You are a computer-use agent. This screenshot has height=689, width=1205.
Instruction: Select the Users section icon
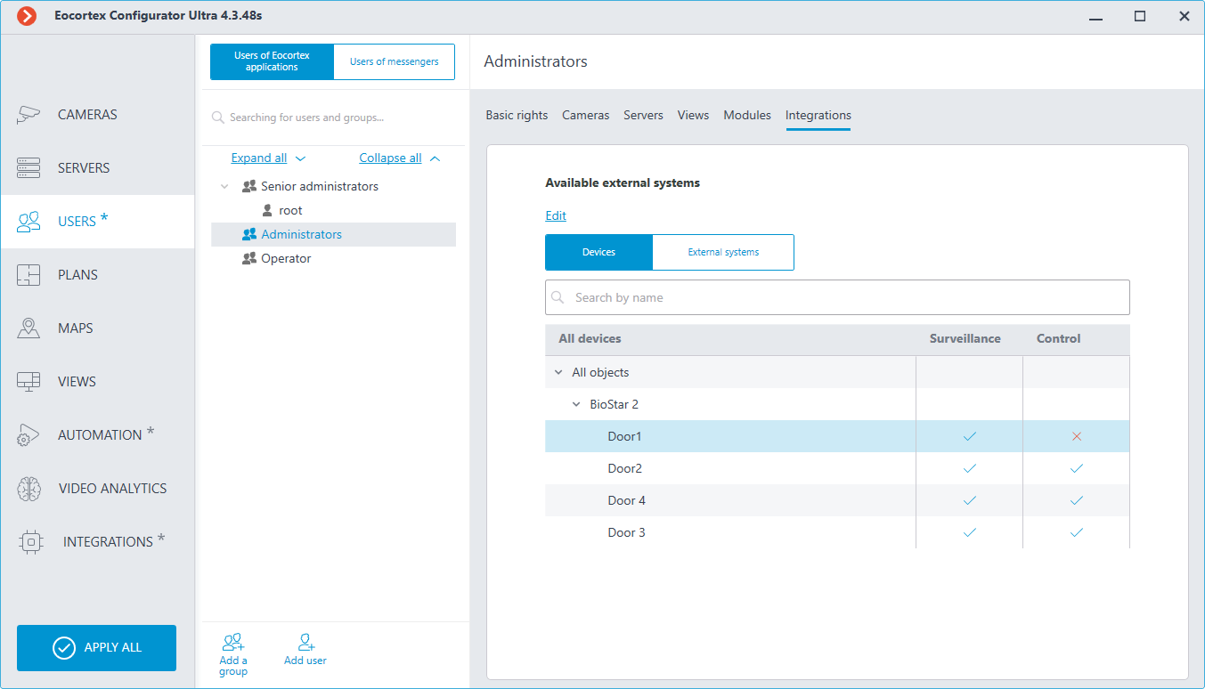pyautogui.click(x=29, y=222)
